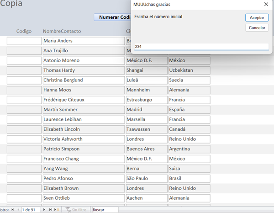
Task: Click the Numerar Codigo button
Action: 112,17
